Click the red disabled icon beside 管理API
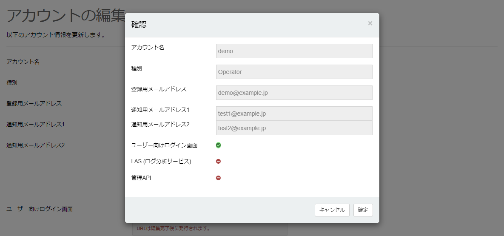 point(218,178)
